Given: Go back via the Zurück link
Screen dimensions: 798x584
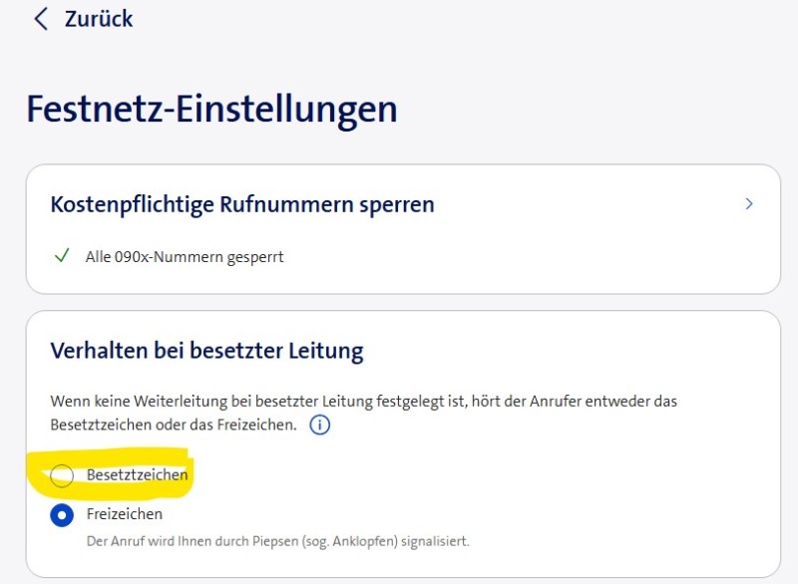Looking at the screenshot, I should [98, 19].
